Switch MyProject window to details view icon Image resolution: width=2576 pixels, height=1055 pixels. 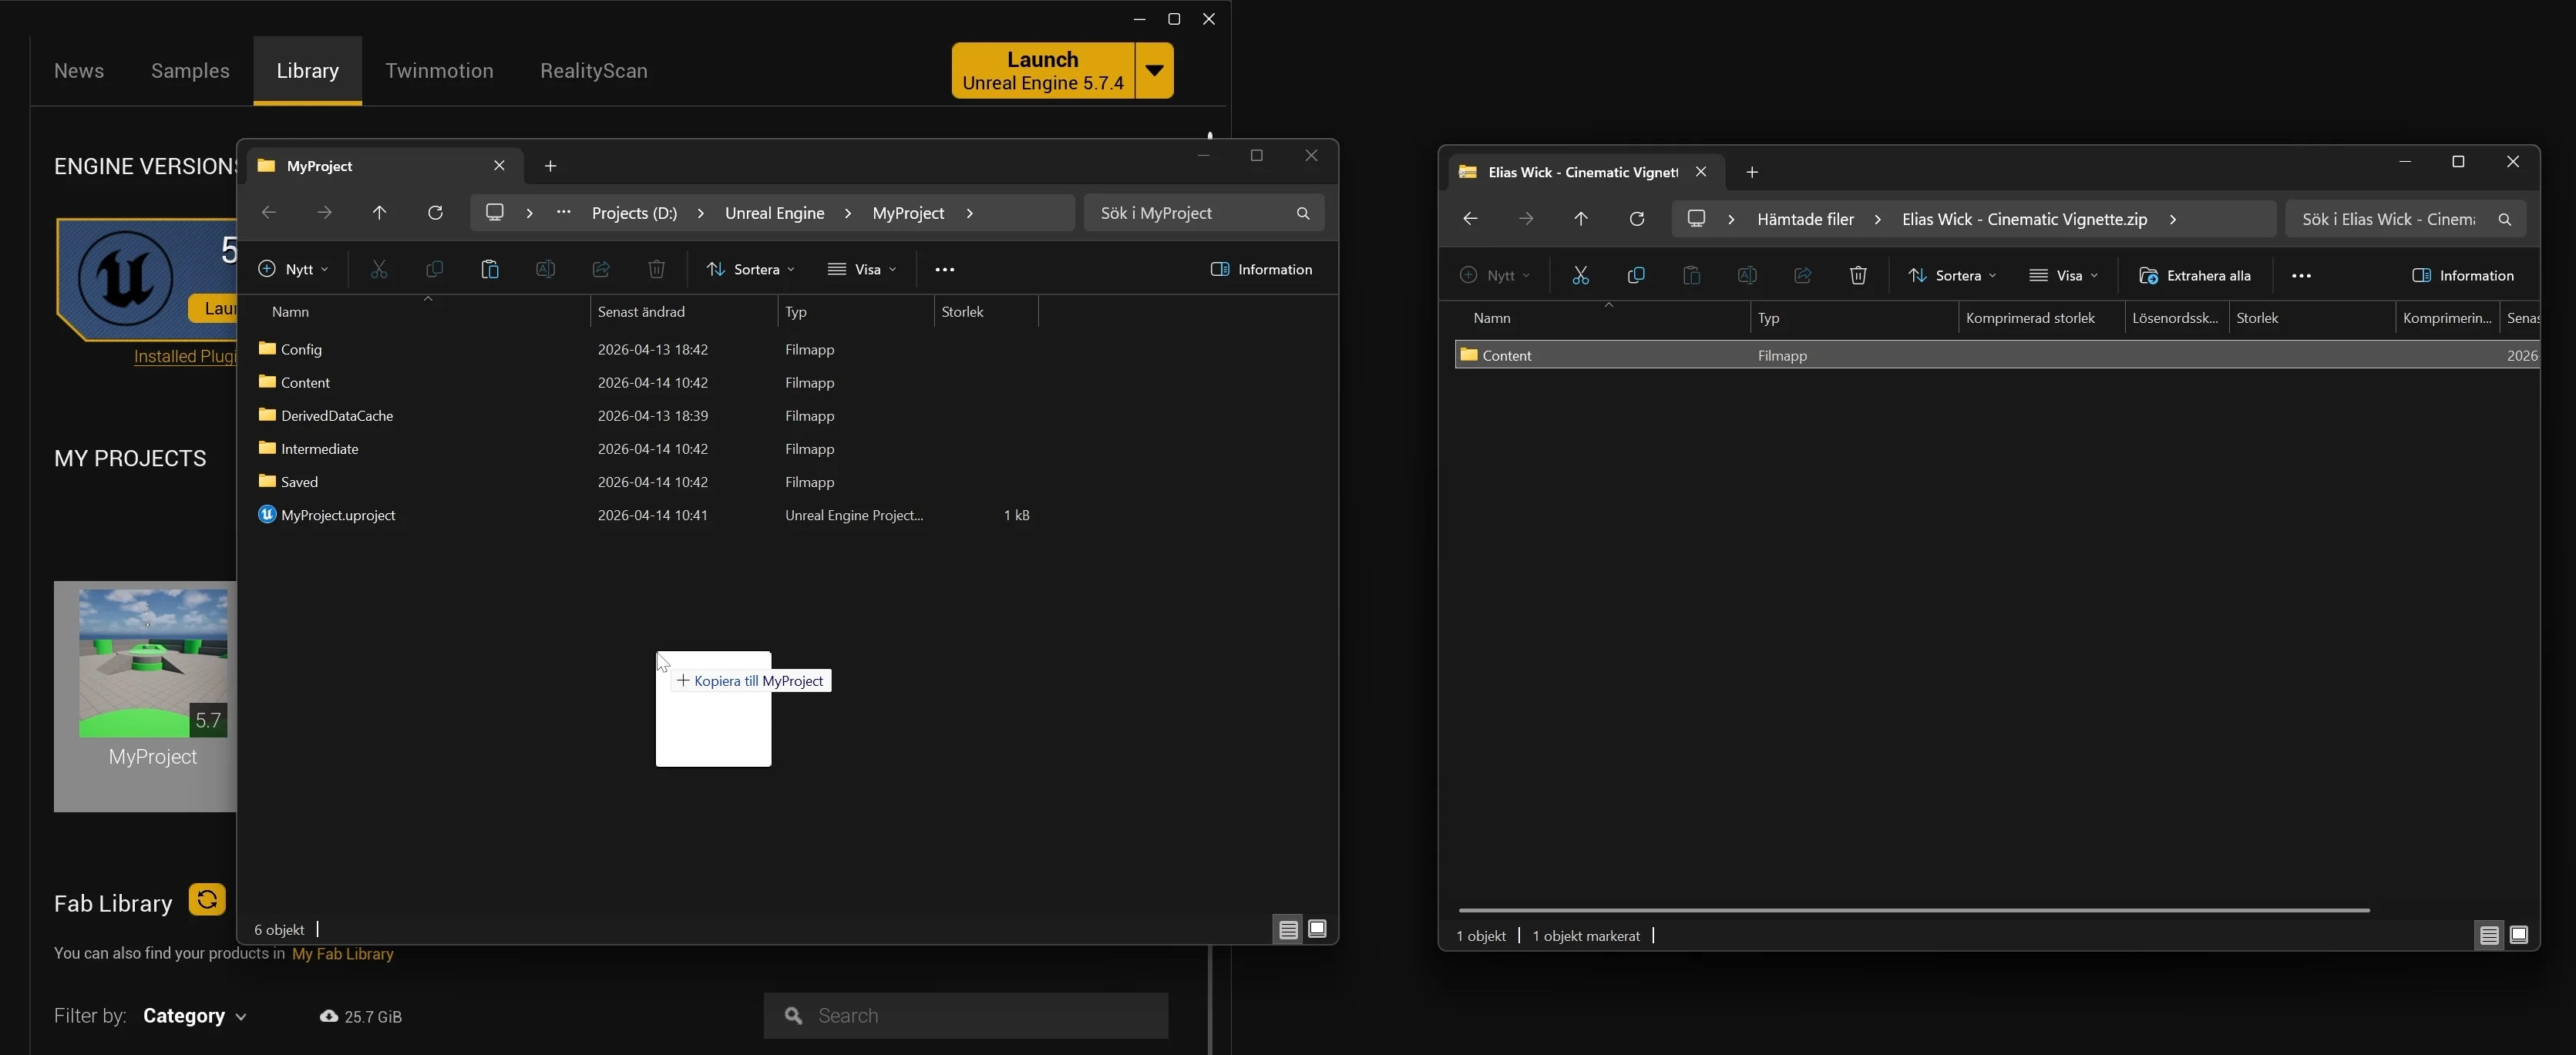tap(1288, 930)
